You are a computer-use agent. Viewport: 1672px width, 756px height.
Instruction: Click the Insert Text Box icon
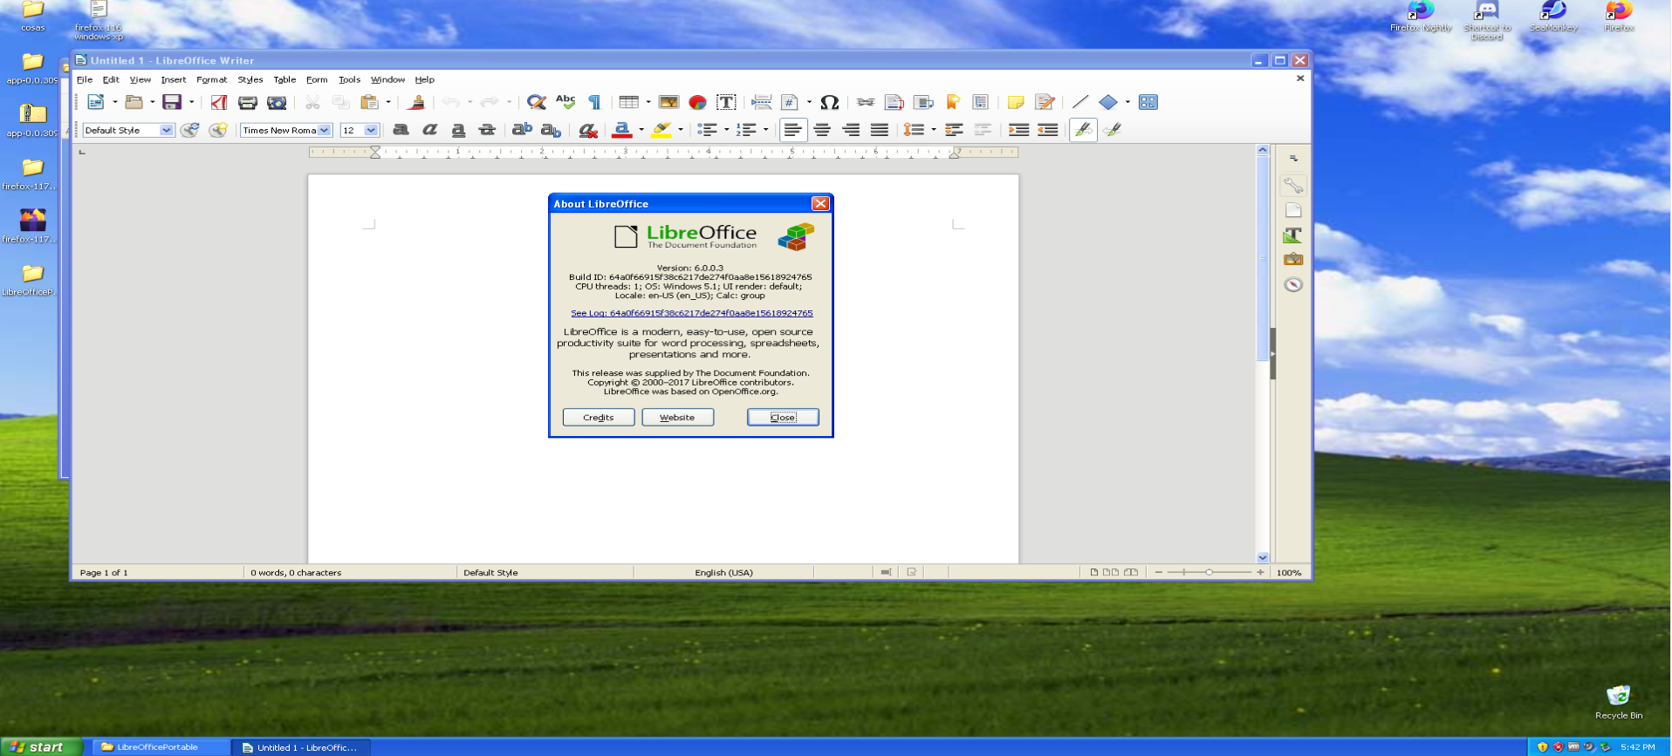click(x=726, y=102)
